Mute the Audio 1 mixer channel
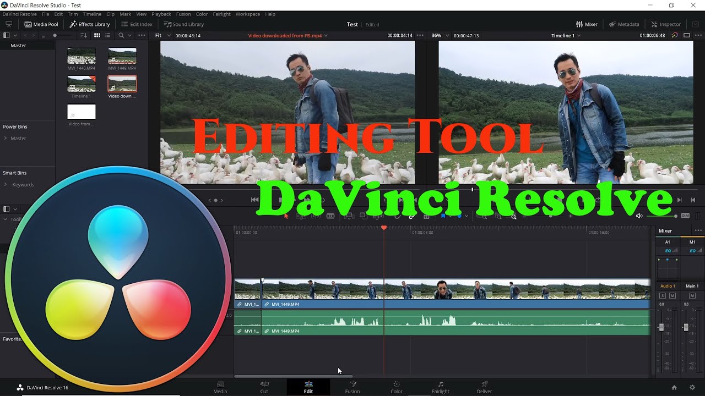705x396 pixels. (x=672, y=296)
